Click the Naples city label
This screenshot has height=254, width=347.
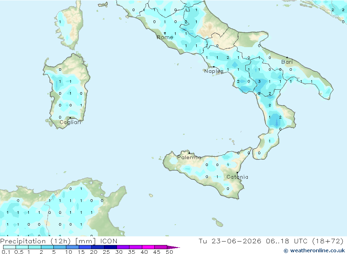pyautogui.click(x=214, y=71)
